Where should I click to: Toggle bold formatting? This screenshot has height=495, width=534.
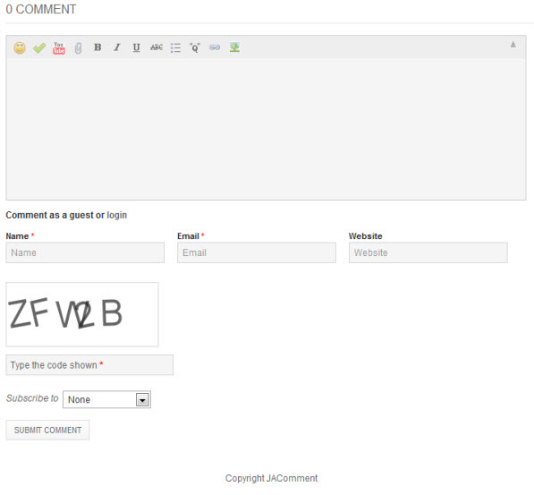97,47
